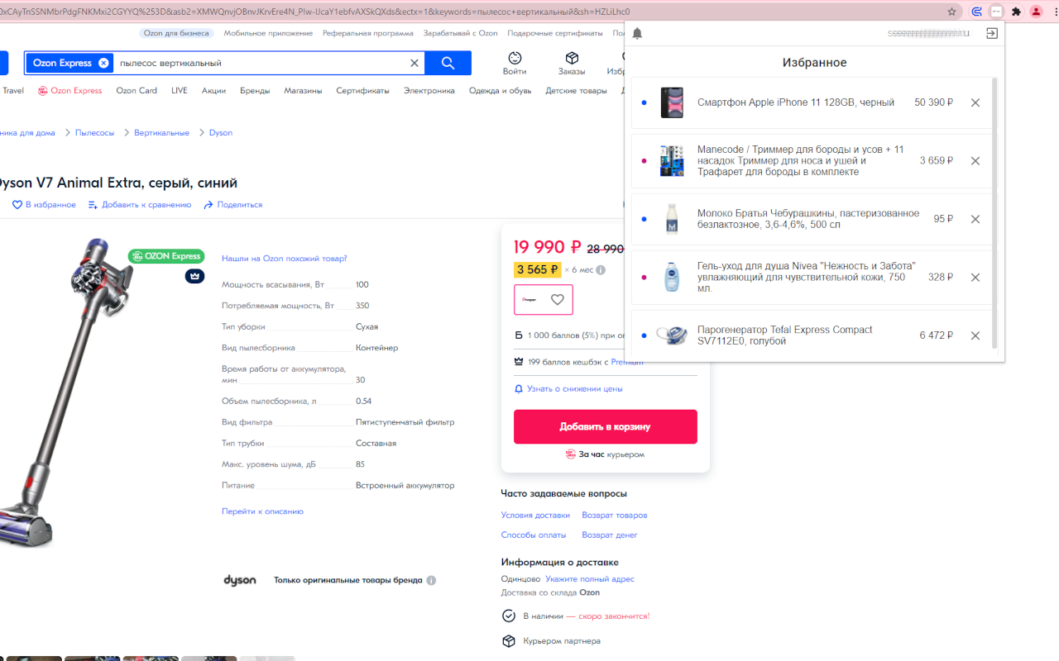Open Электроника category

coord(429,91)
